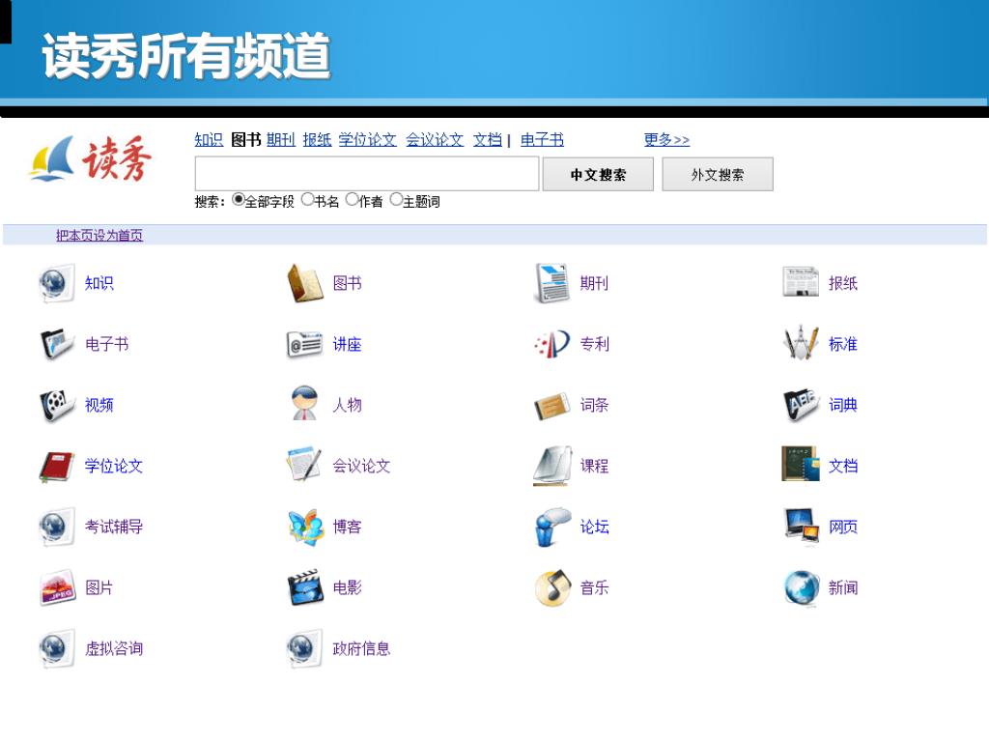Open the 音乐 channel text link

(594, 588)
